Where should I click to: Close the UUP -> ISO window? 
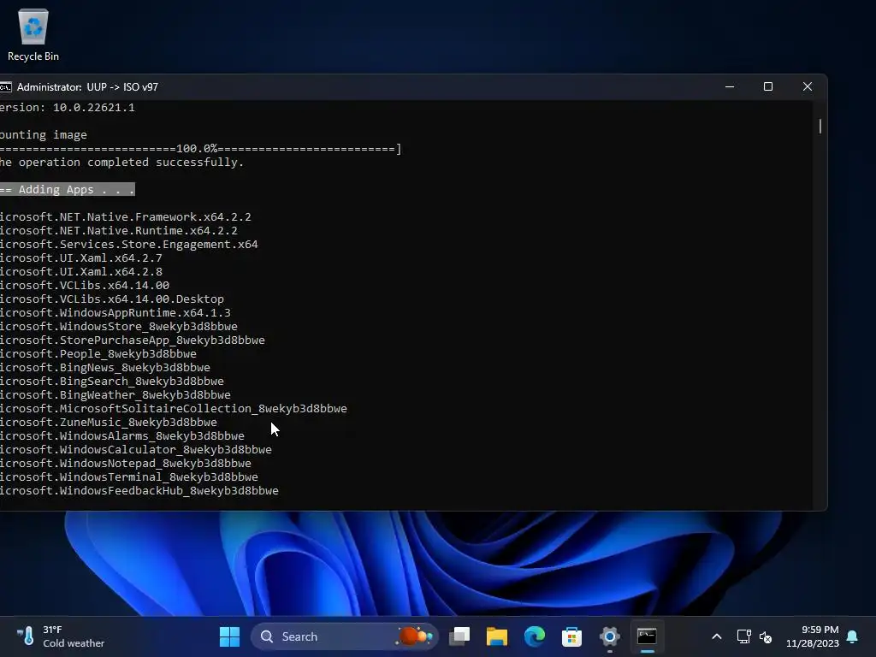808,86
